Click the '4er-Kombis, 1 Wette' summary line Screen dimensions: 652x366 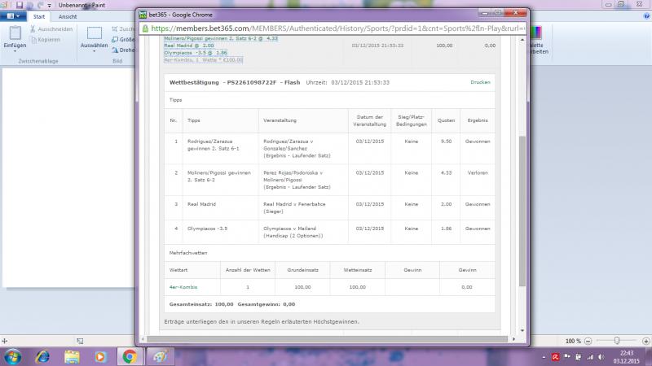203,59
